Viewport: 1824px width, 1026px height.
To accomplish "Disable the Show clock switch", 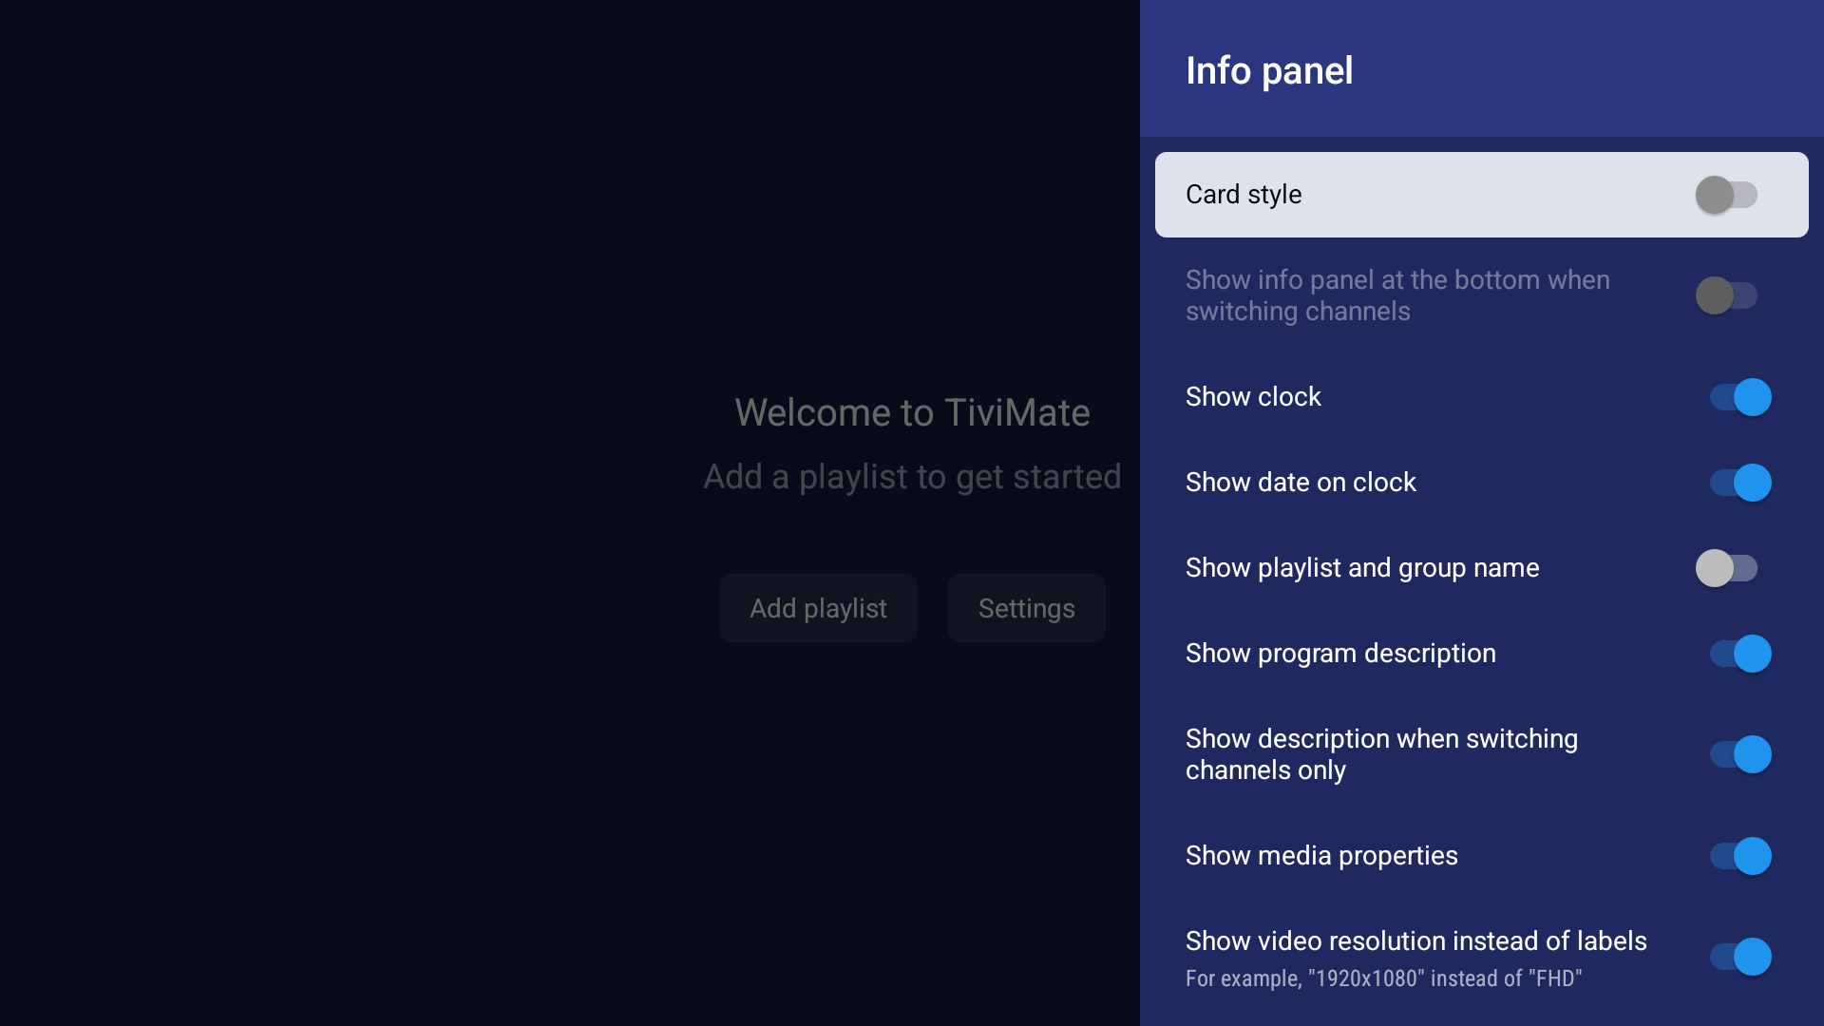I will (1740, 397).
